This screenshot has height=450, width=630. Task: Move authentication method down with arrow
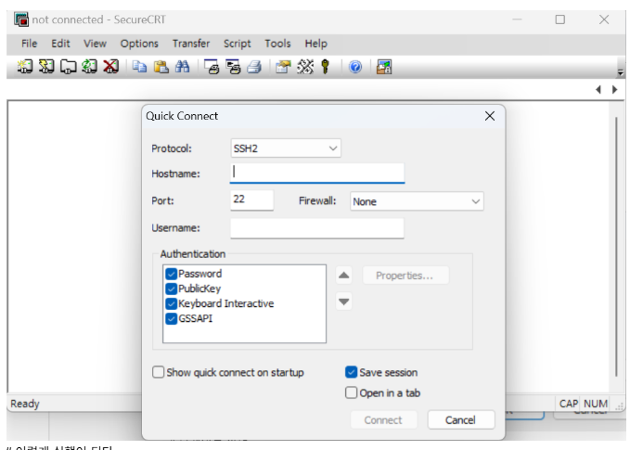click(344, 302)
